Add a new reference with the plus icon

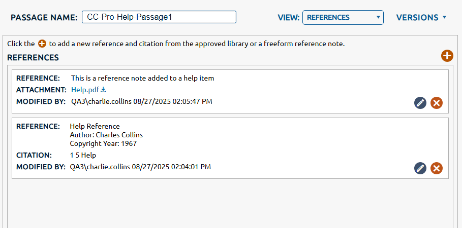point(447,56)
